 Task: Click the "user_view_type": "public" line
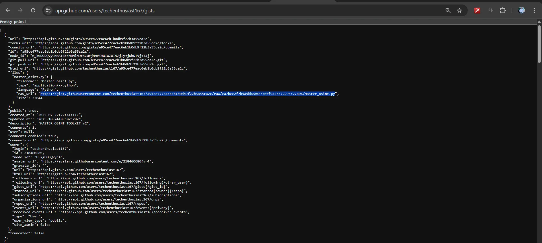(x=40, y=220)
